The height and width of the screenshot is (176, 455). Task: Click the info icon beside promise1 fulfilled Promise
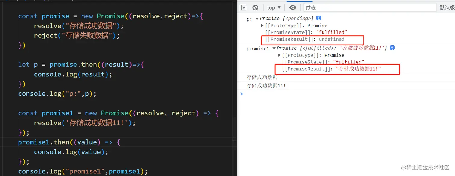(392, 48)
